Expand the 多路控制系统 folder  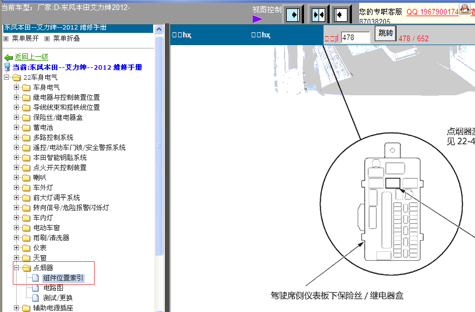[x=16, y=138]
